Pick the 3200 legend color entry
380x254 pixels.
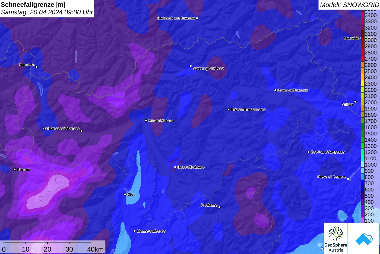[x=363, y=28]
